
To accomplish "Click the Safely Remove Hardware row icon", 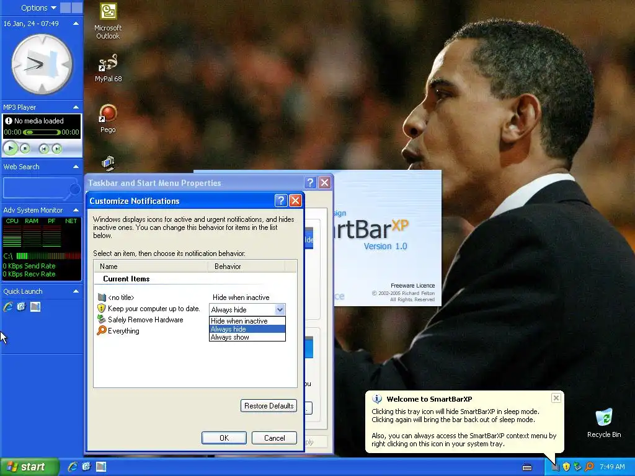I will pyautogui.click(x=102, y=319).
